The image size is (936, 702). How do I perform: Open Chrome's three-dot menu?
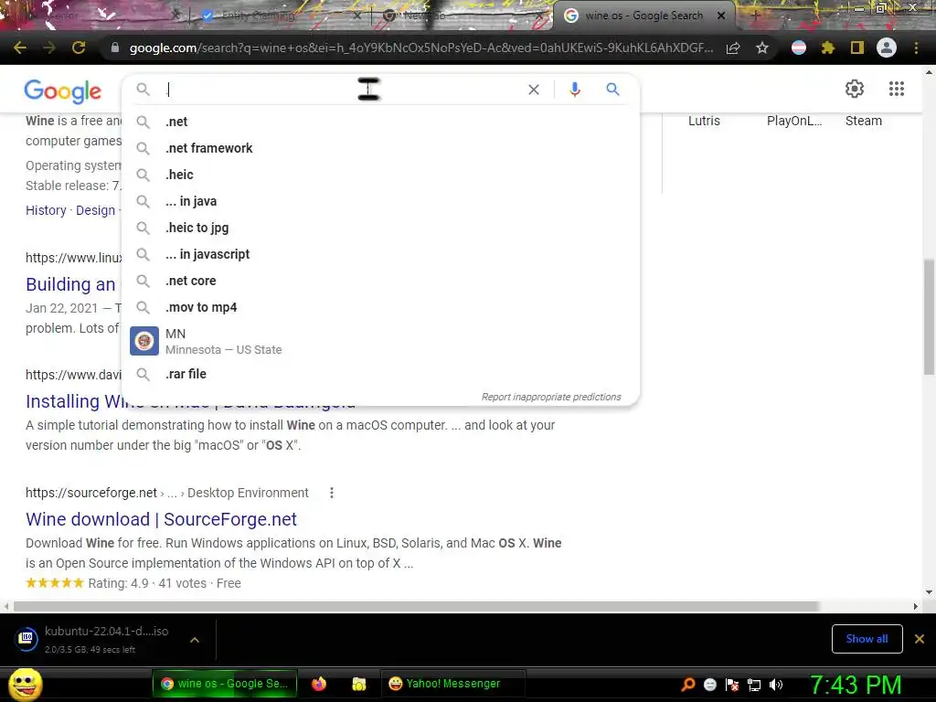916,48
